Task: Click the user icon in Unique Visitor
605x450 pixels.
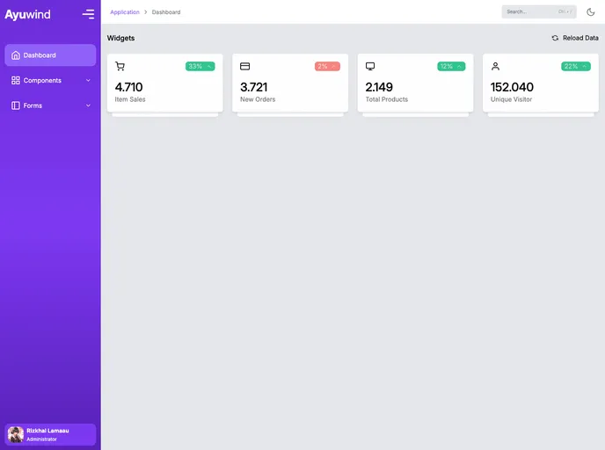Action: coord(495,66)
